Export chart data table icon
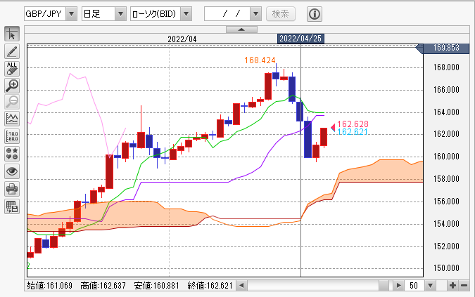Viewport: 475px width, 297px height. [x=12, y=206]
